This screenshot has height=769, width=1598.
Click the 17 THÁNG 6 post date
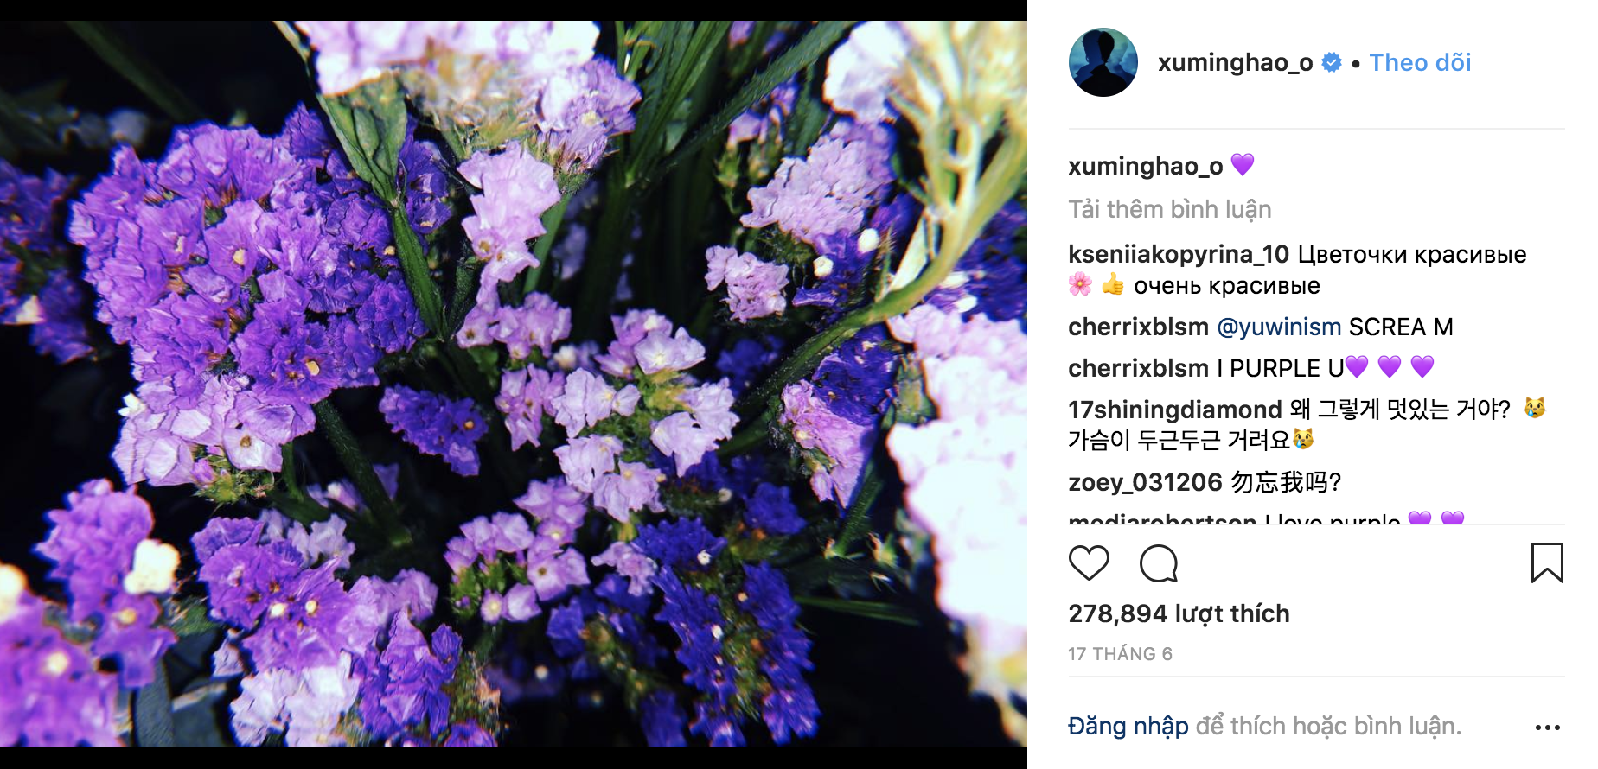click(x=1120, y=654)
